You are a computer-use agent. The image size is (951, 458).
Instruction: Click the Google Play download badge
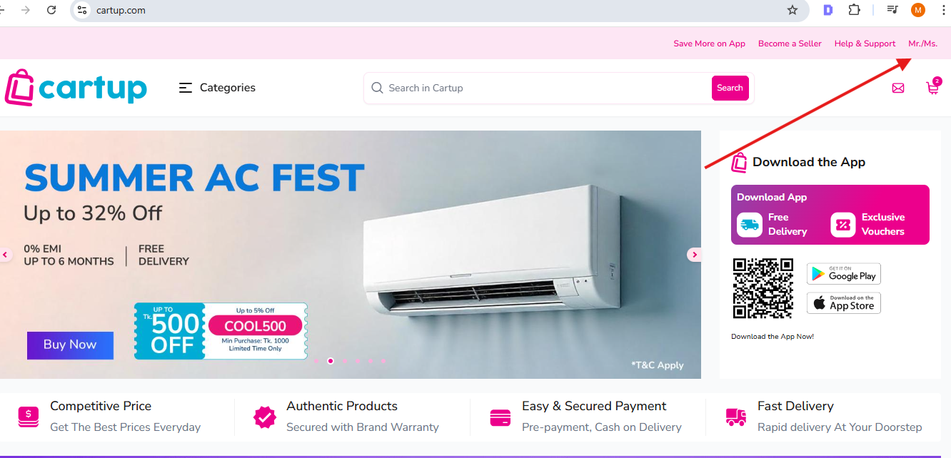(844, 274)
